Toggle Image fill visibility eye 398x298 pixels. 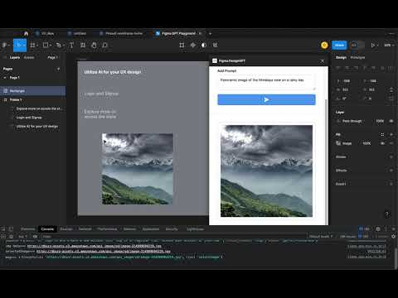point(383,143)
